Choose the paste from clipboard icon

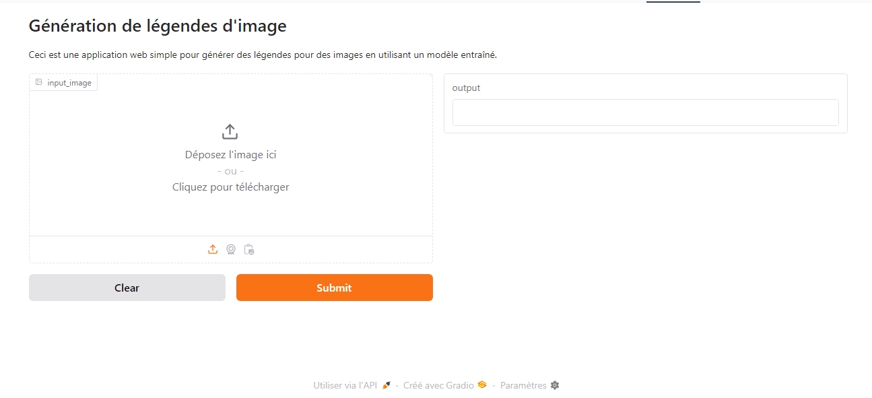249,249
